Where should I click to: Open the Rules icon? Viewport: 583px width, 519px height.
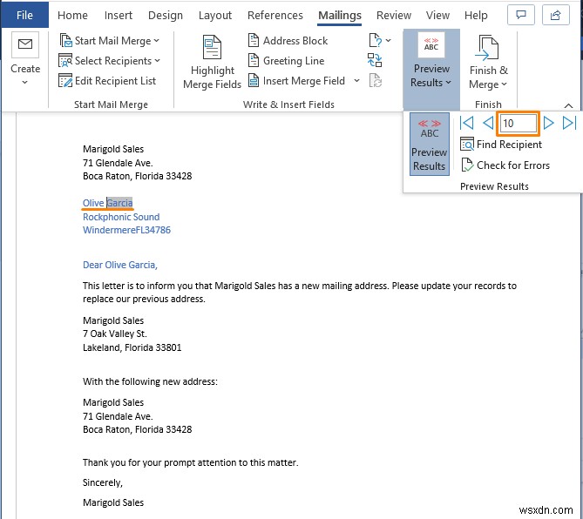pos(375,40)
